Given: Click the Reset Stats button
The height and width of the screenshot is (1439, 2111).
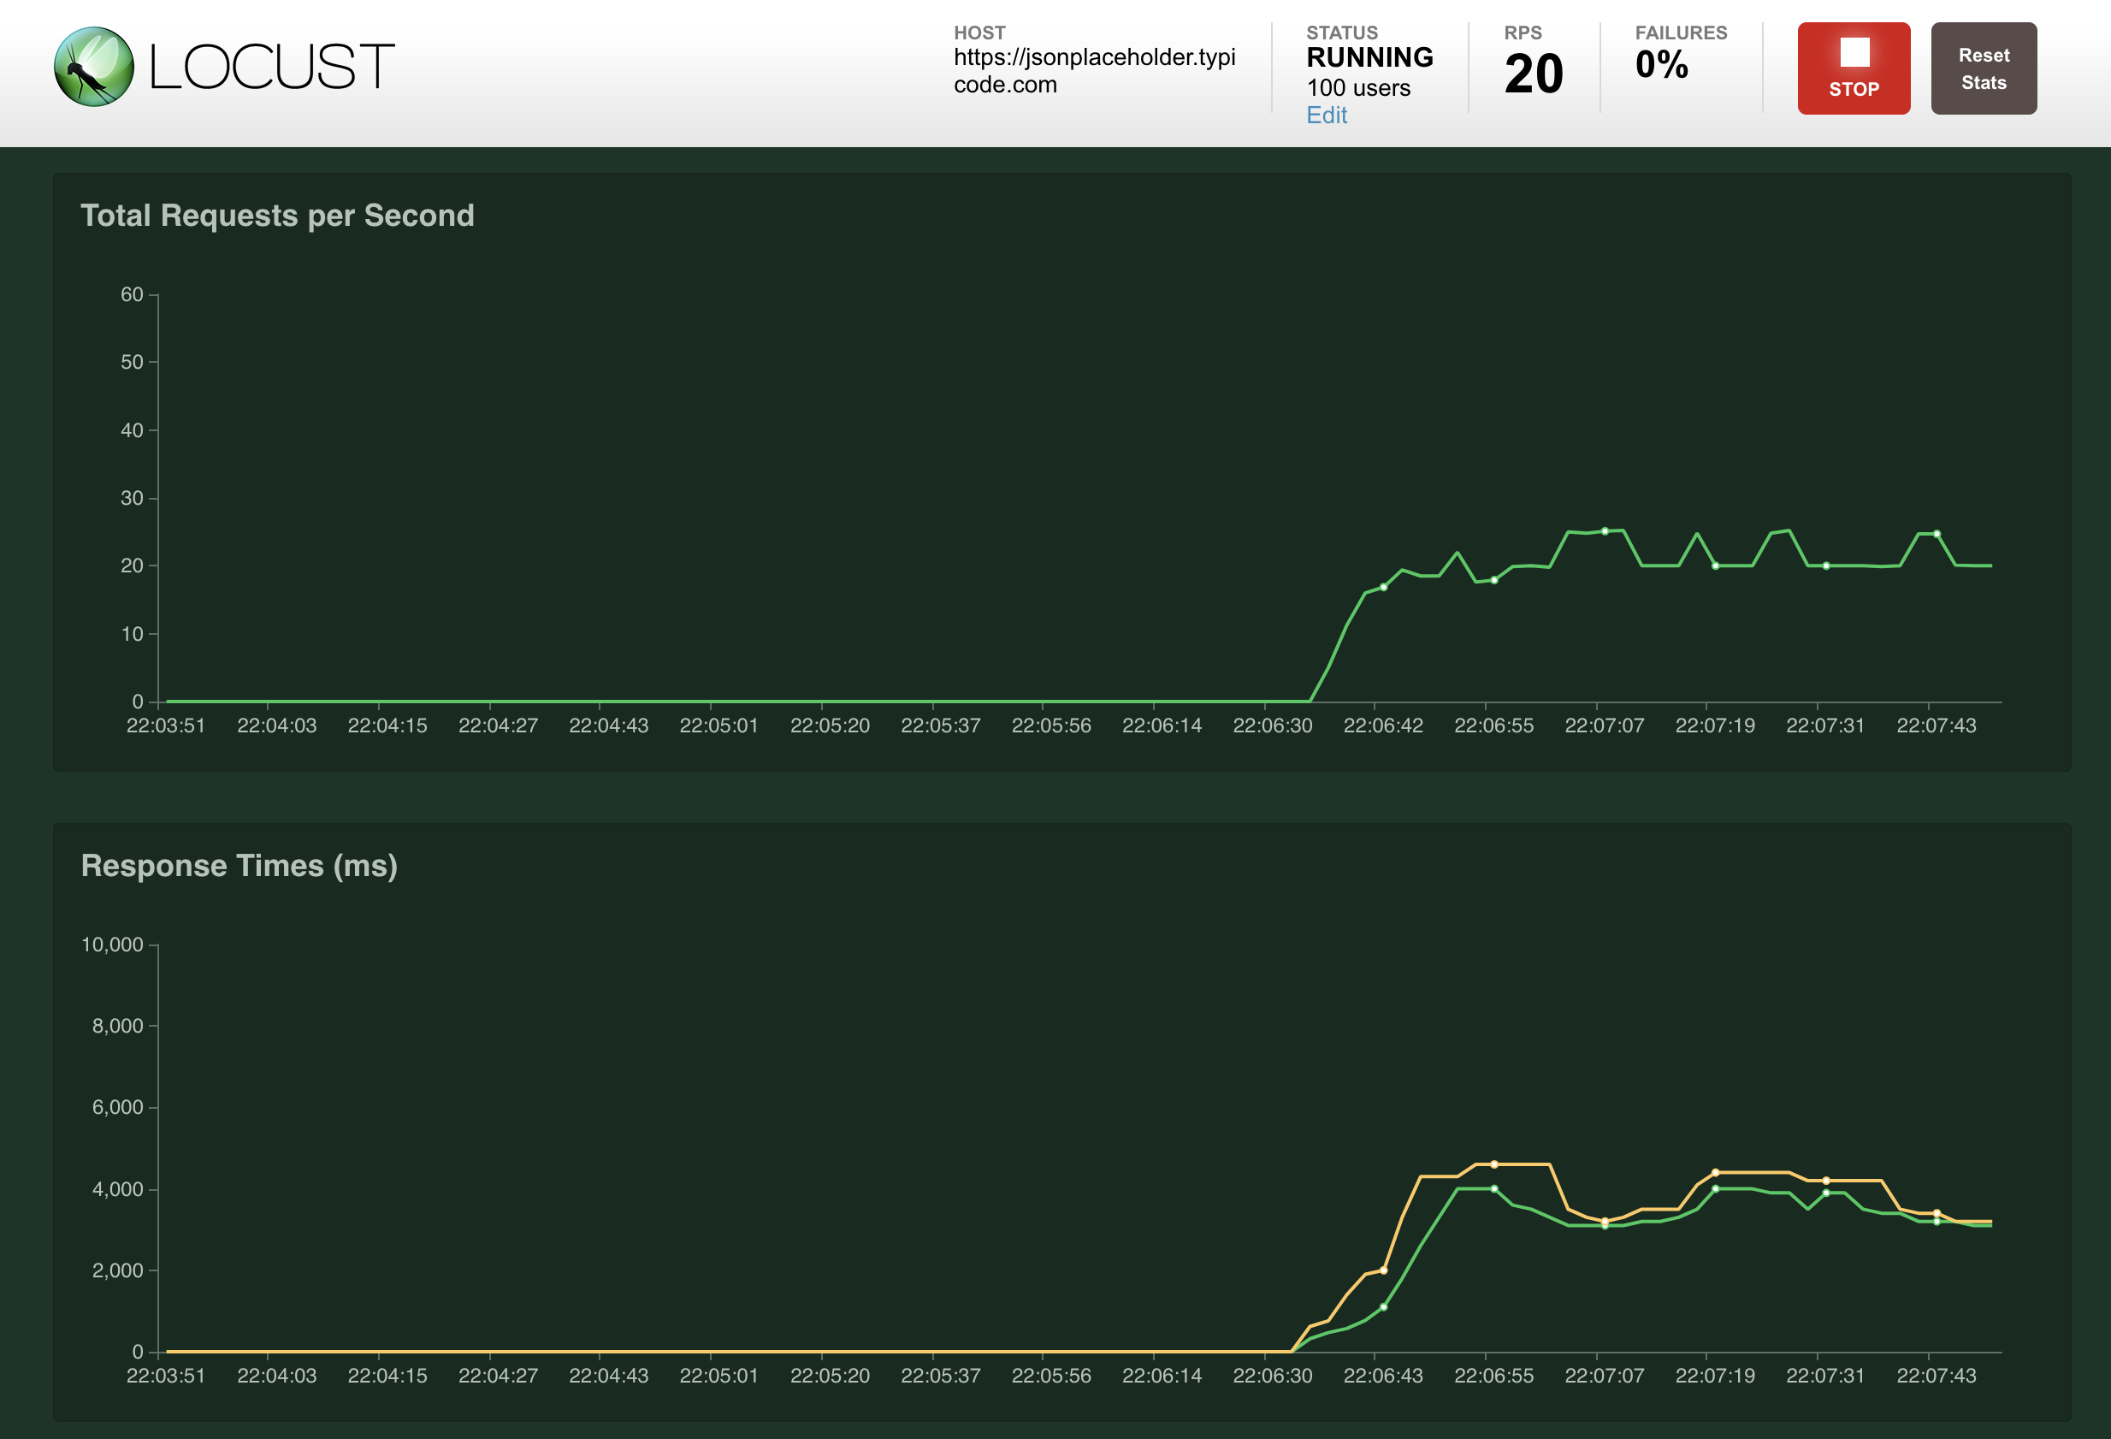Looking at the screenshot, I should click(x=1983, y=68).
